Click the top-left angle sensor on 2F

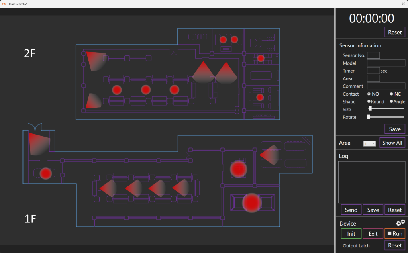pos(95,60)
